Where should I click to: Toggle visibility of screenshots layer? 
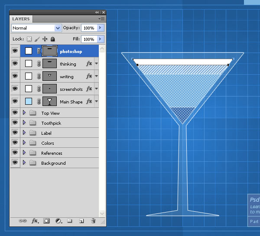click(15, 88)
